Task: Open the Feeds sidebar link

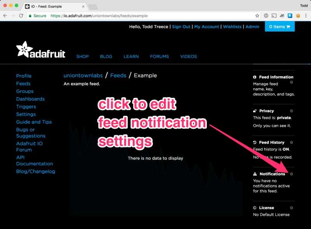Action: tap(24, 83)
